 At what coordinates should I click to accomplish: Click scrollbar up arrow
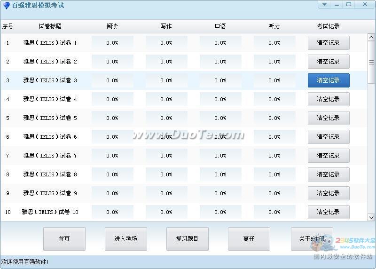coord(371,38)
